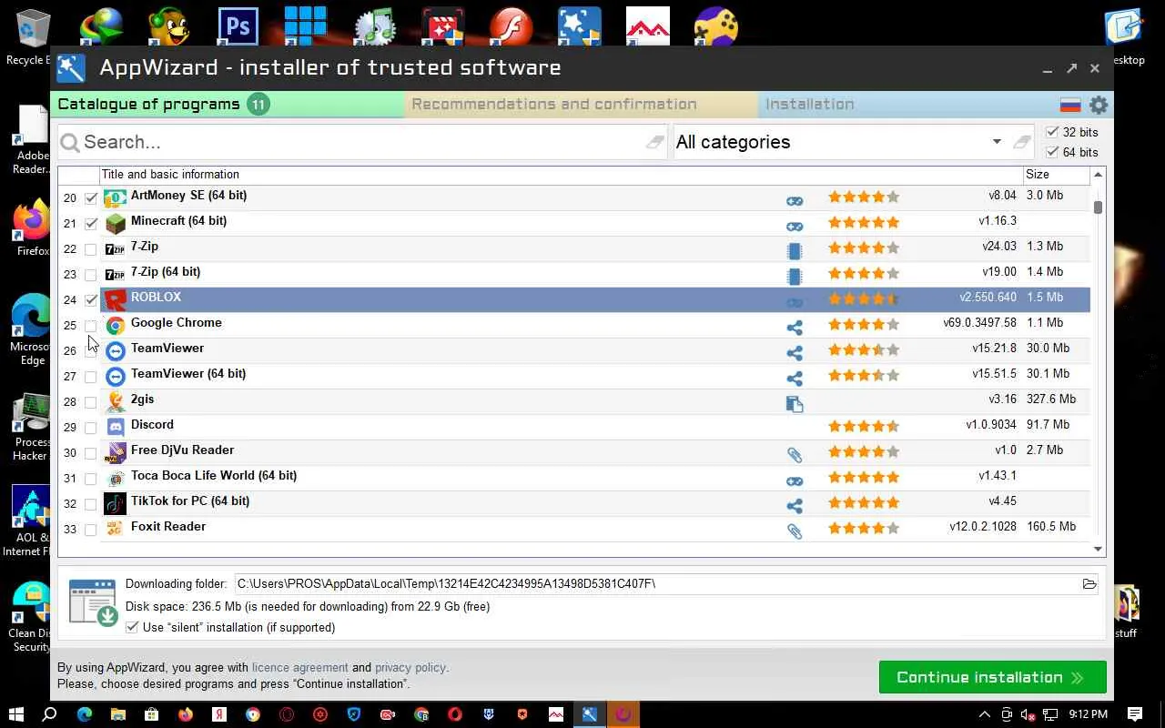Select the 2gis row text
1165x728 pixels.
[142, 399]
